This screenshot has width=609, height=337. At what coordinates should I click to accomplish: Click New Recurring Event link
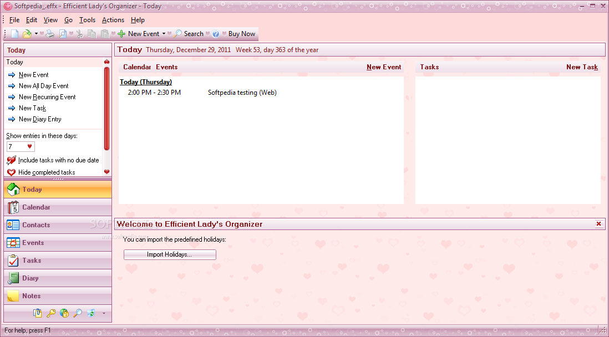[47, 97]
